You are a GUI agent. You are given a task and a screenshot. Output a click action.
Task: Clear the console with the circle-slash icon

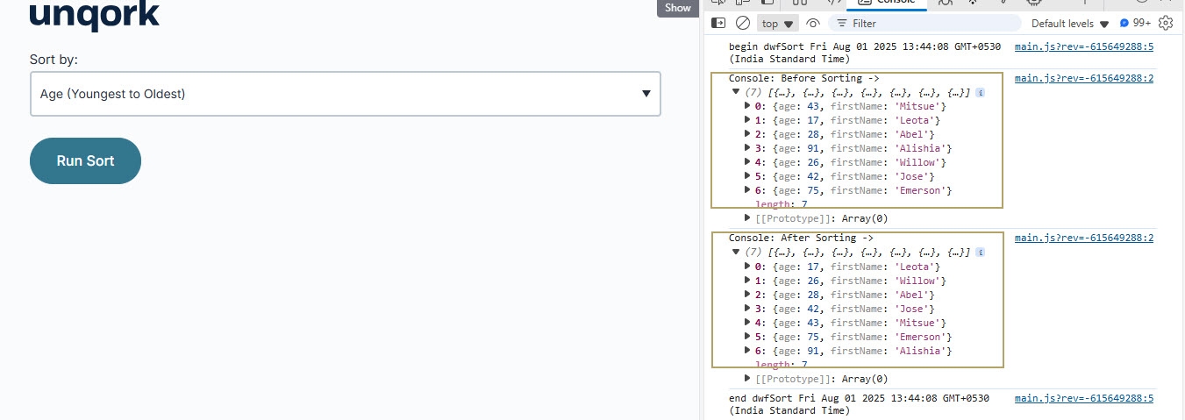tap(743, 24)
